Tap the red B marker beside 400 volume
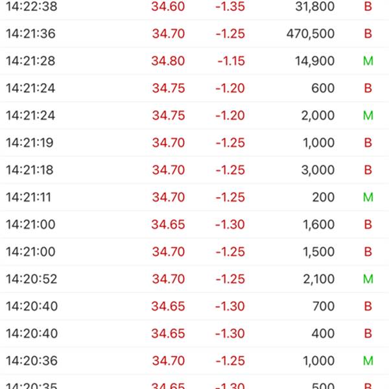 click(368, 333)
